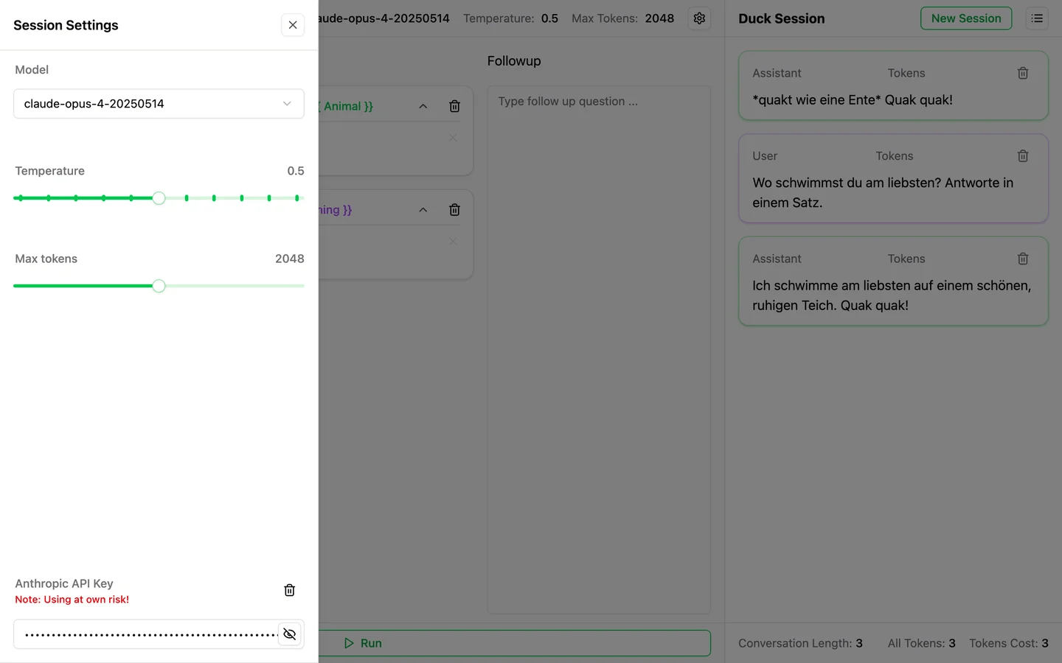
Task: Collapse the Animal variable block
Action: coord(423,106)
